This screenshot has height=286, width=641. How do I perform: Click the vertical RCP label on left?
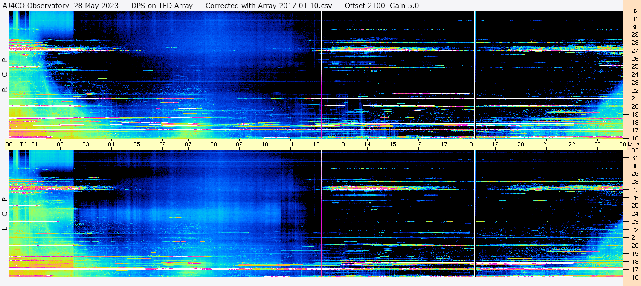coord(5,74)
